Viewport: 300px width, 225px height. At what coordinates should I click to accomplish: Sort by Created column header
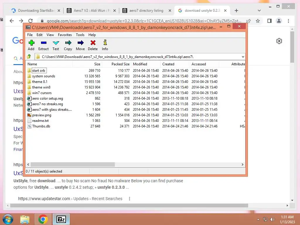click(175, 64)
